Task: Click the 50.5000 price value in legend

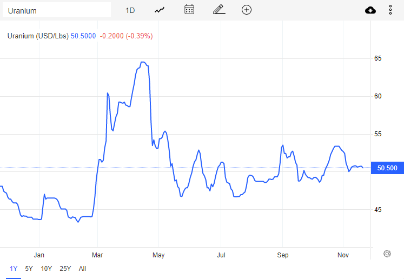Action: tap(83, 36)
